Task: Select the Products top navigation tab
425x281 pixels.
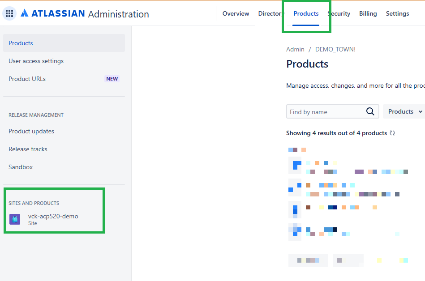Action: click(x=306, y=13)
